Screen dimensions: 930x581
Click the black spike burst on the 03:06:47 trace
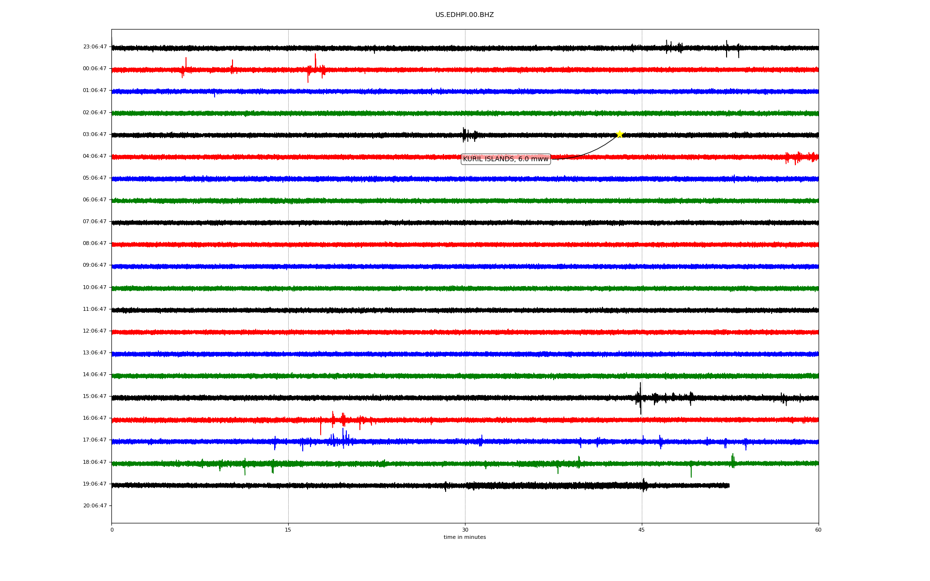[469, 135]
